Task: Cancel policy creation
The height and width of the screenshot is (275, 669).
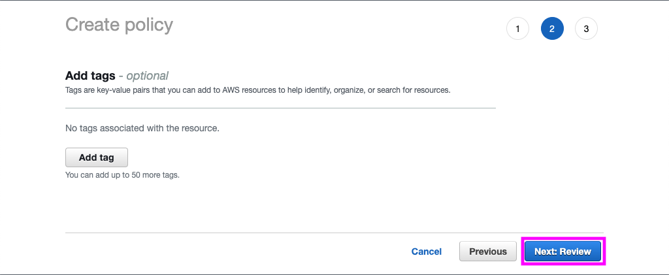Action: [426, 251]
